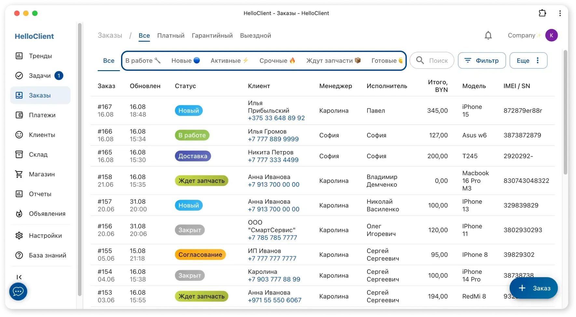The height and width of the screenshot is (317, 576).
Task: Open Платежи wallet icon in sidebar
Action: (19, 115)
